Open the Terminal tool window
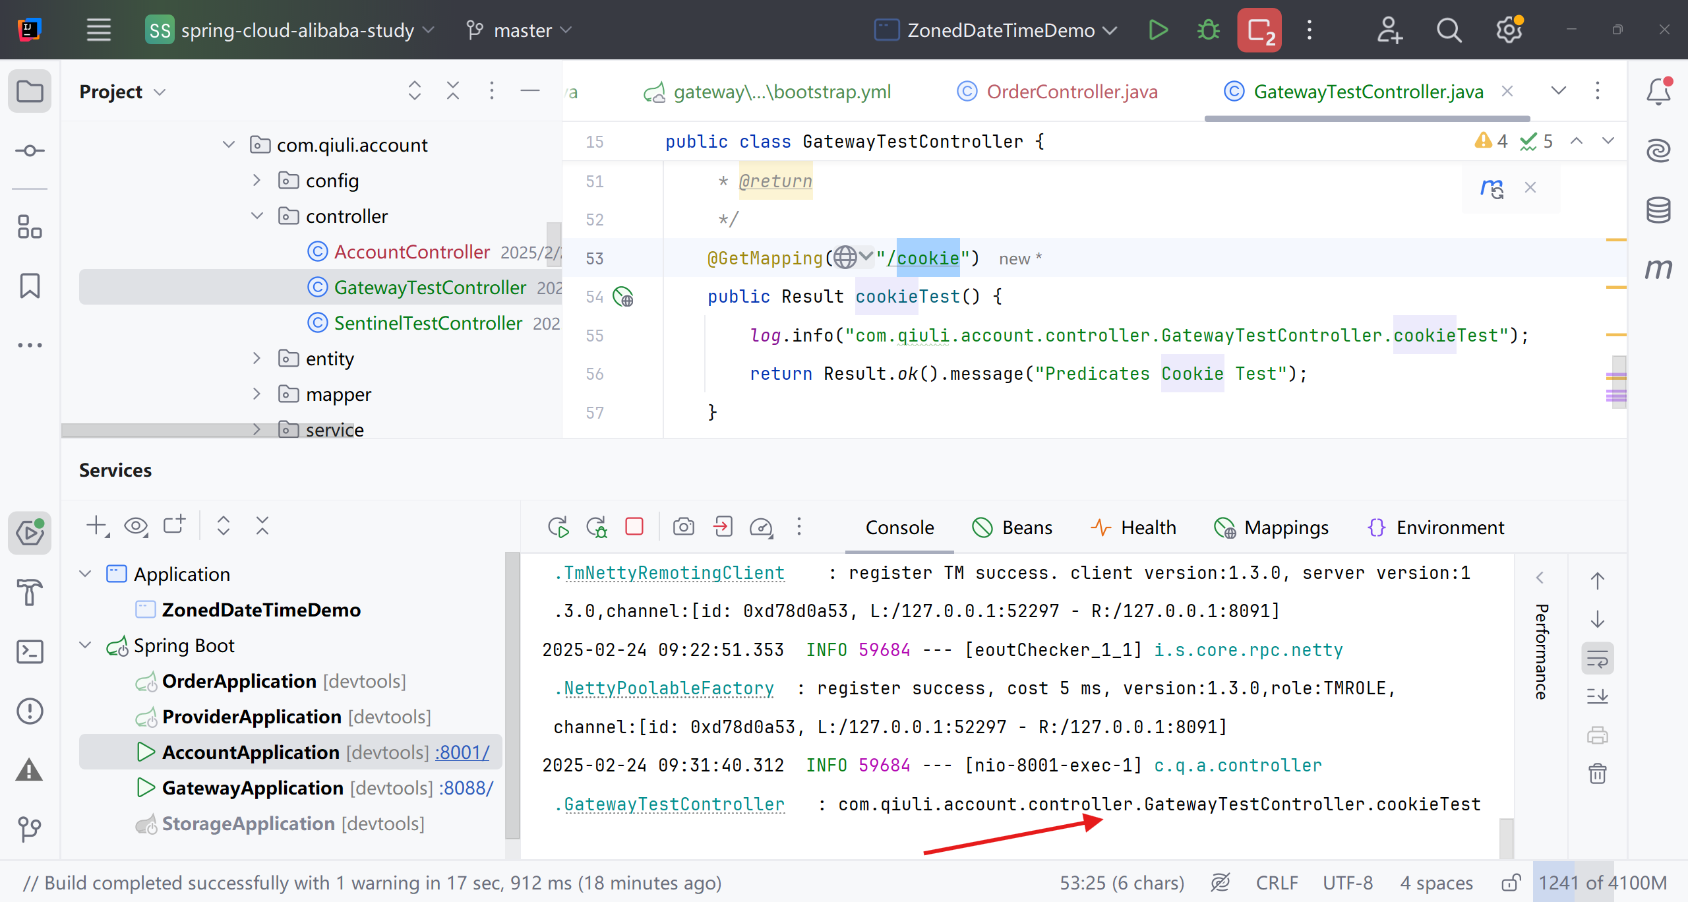Screen dimensions: 1688x902 coord(30,651)
